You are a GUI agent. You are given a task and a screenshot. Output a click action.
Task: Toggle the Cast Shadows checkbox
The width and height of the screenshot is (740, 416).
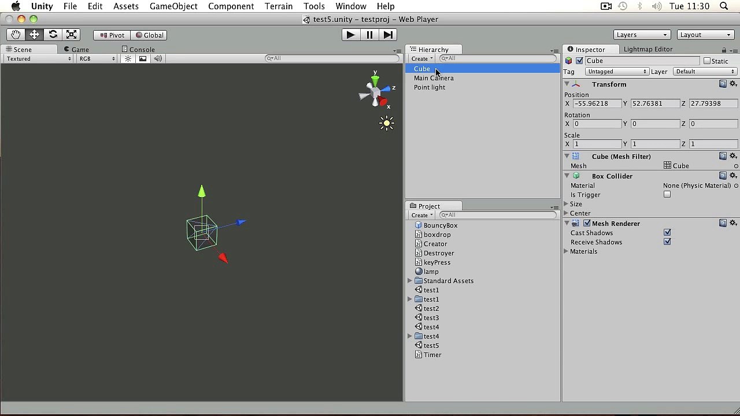(x=667, y=233)
